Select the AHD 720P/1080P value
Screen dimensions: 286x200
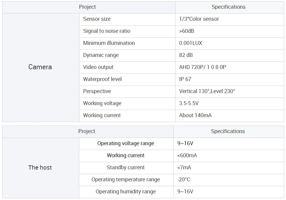pos(203,67)
